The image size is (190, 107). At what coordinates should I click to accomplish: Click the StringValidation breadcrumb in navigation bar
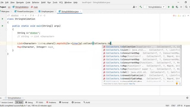pyautogui.click(x=20, y=7)
